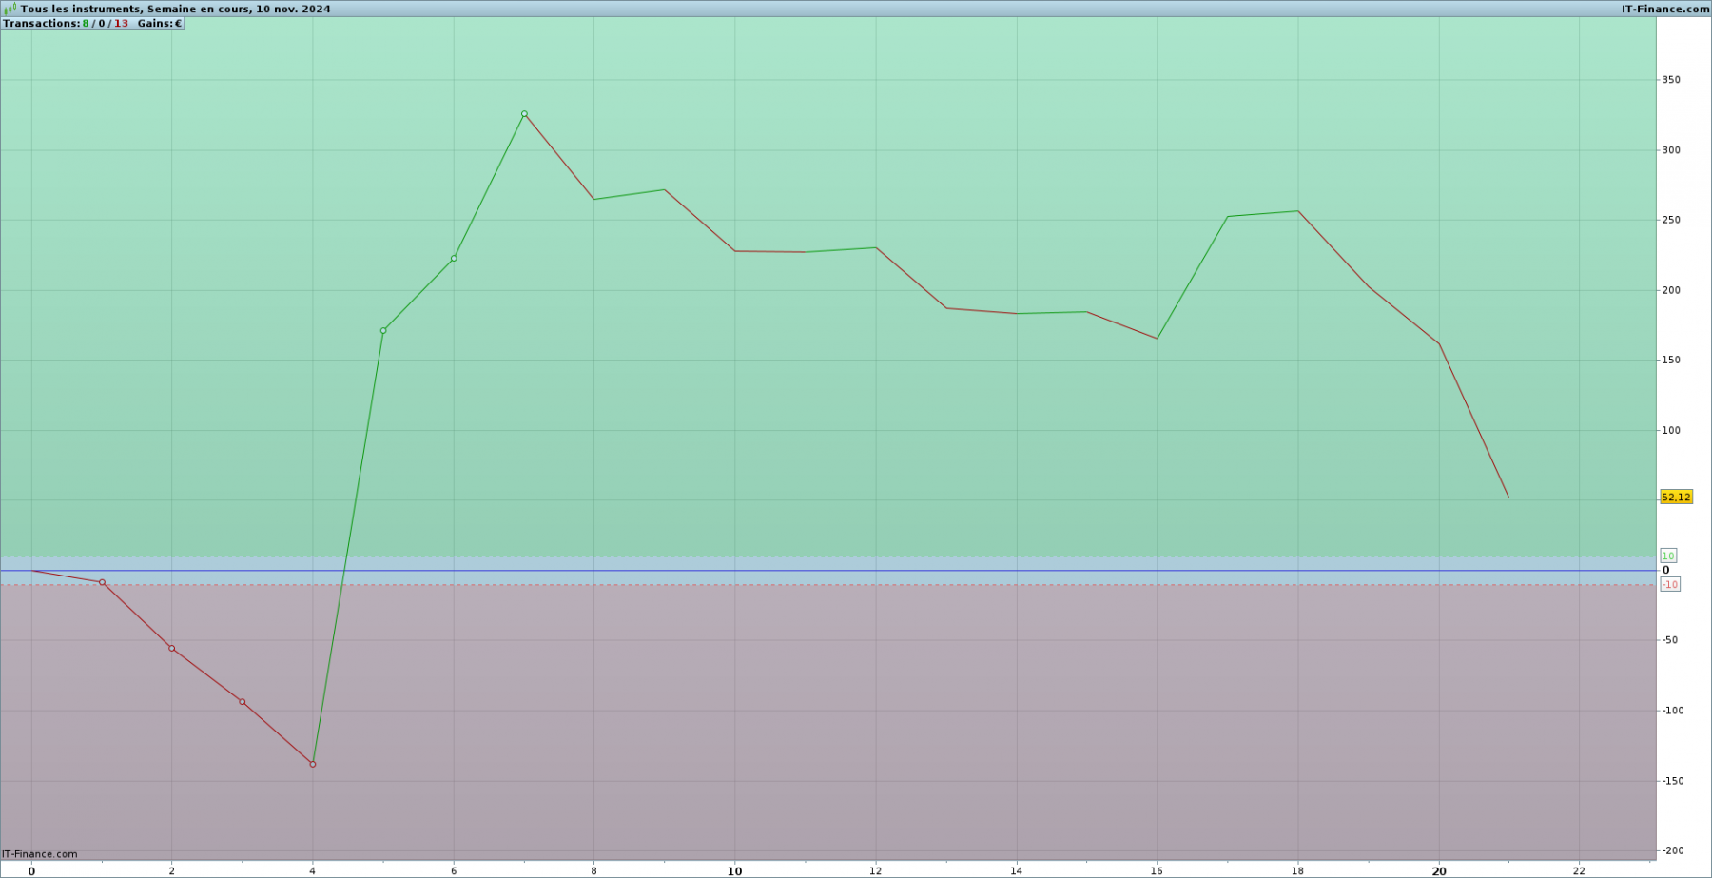Select the green data point at trade 5

point(383,331)
